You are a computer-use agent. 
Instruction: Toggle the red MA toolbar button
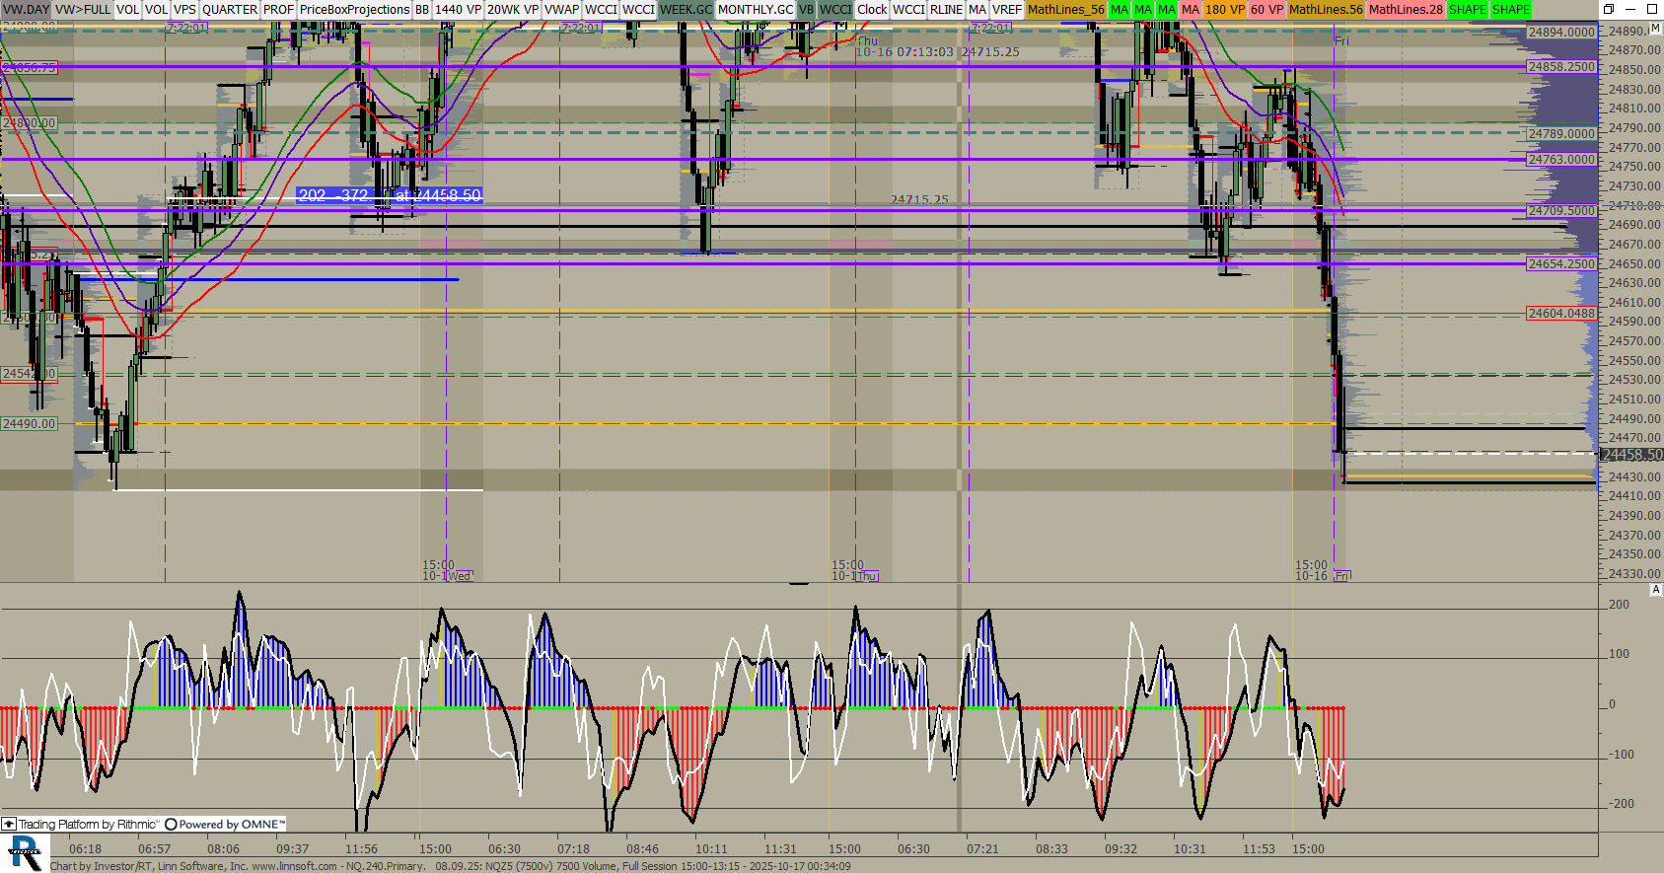point(1191,9)
